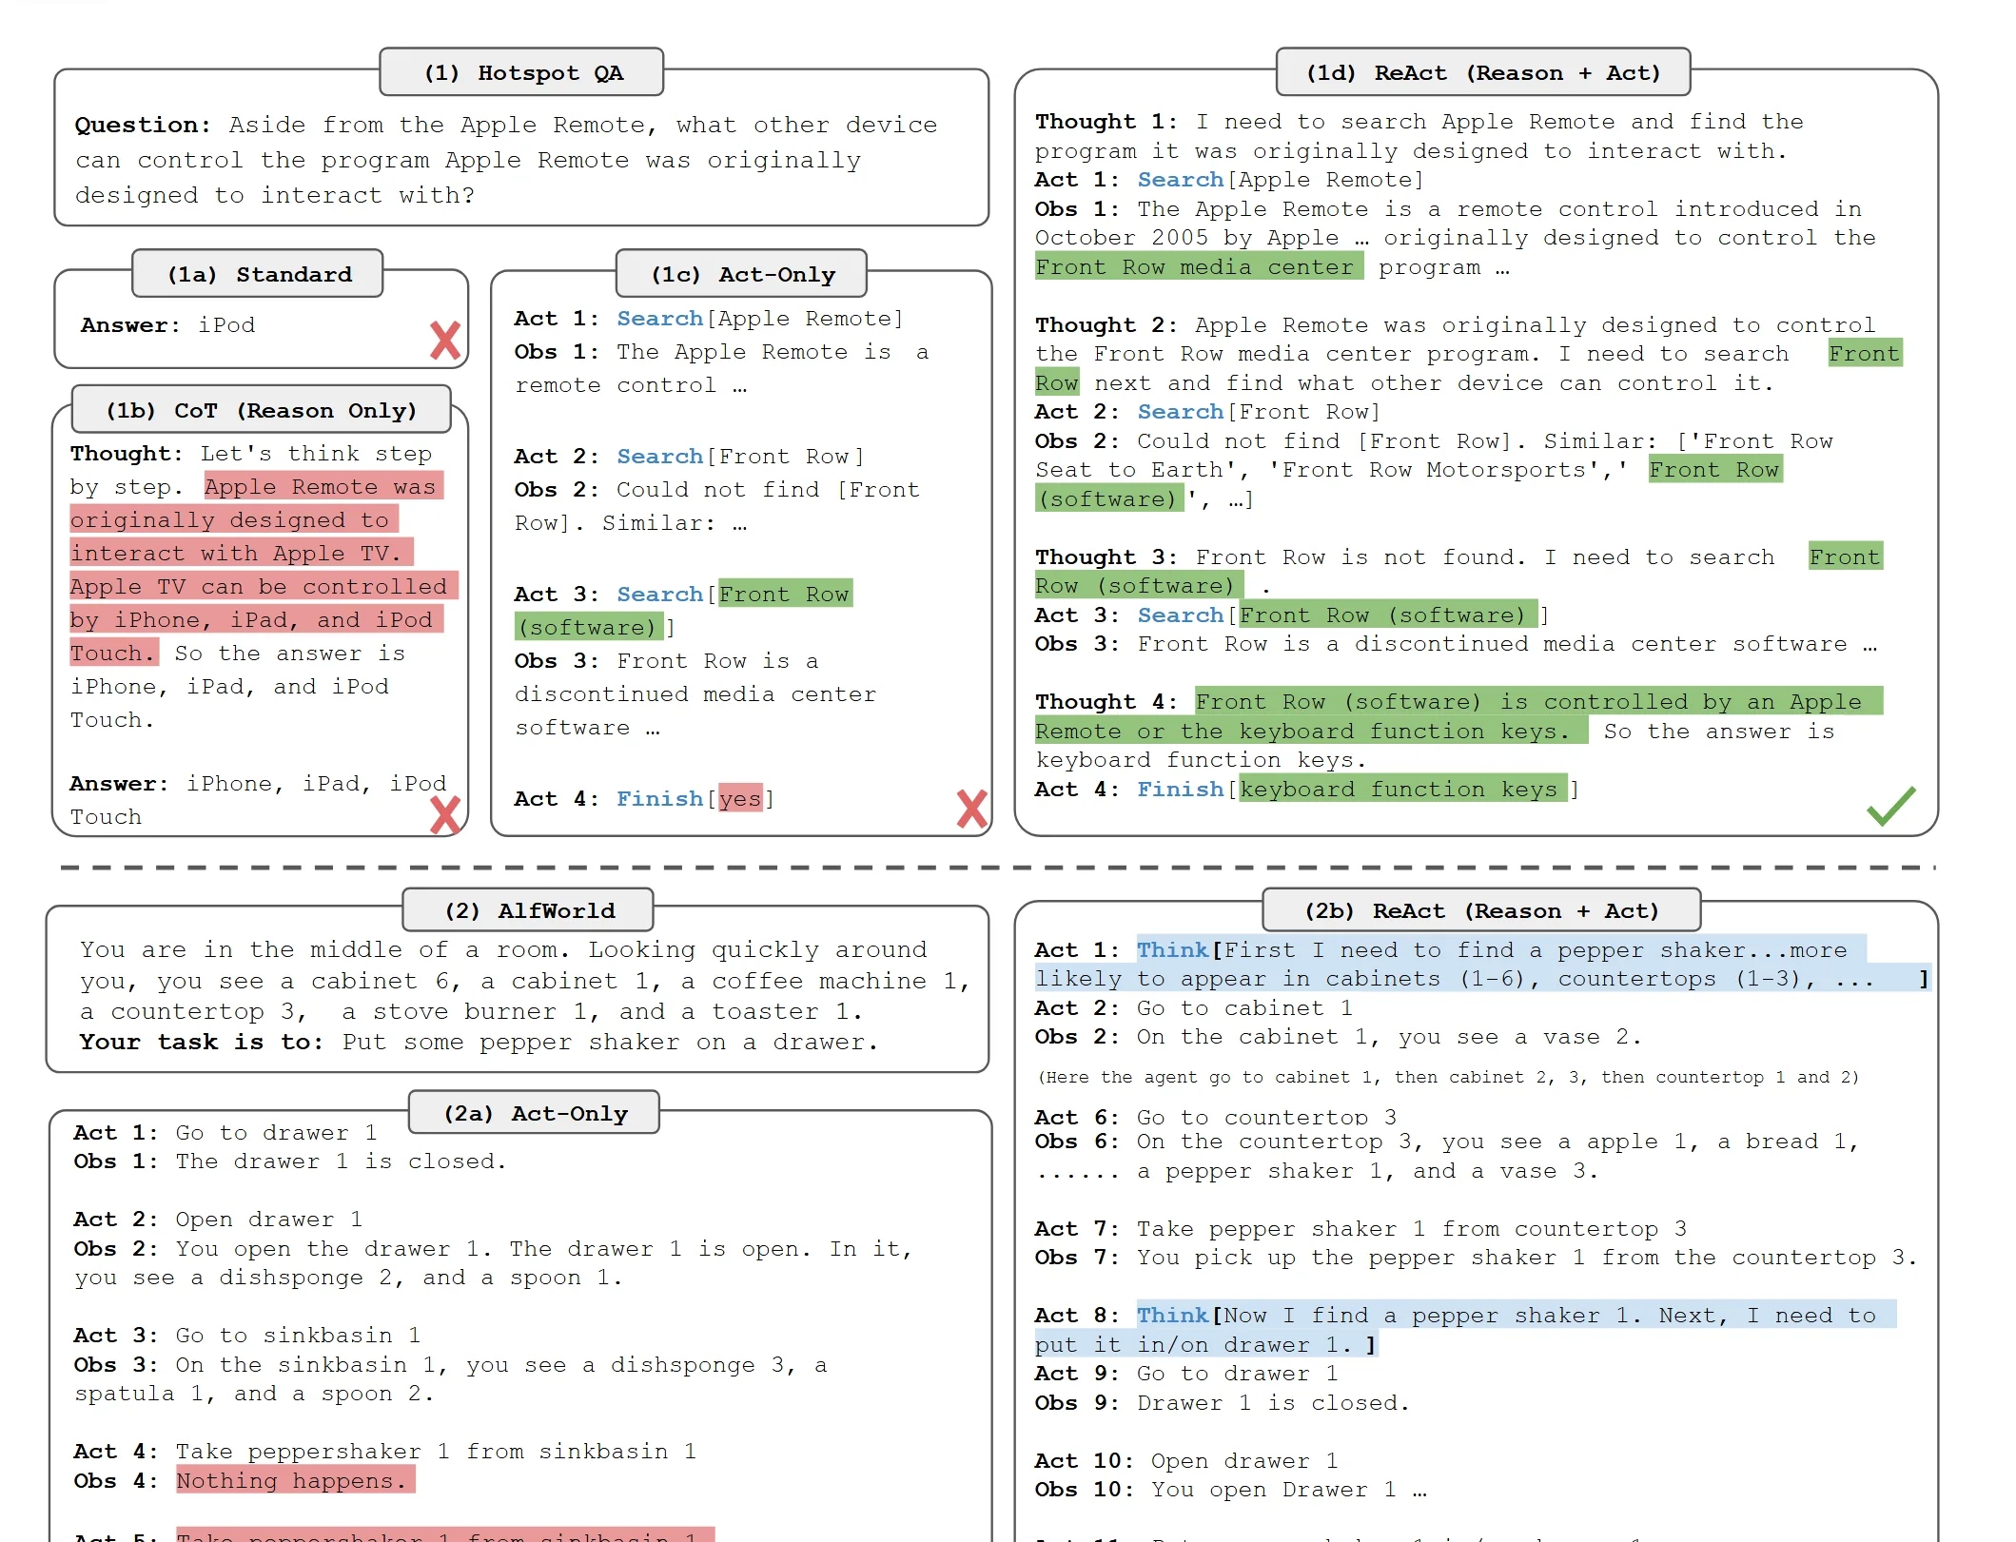The width and height of the screenshot is (2016, 1542).
Task: Click the "(1c) Act-Only" header label
Action: click(x=742, y=275)
